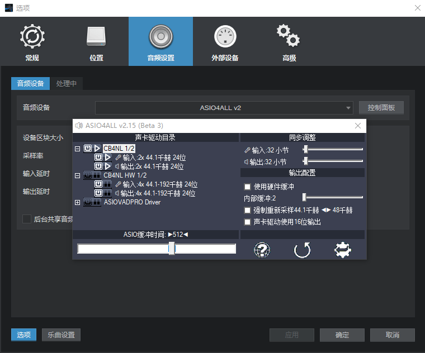Open ASIO4ALL help globe icon
The height and width of the screenshot is (353, 425).
[x=262, y=250]
